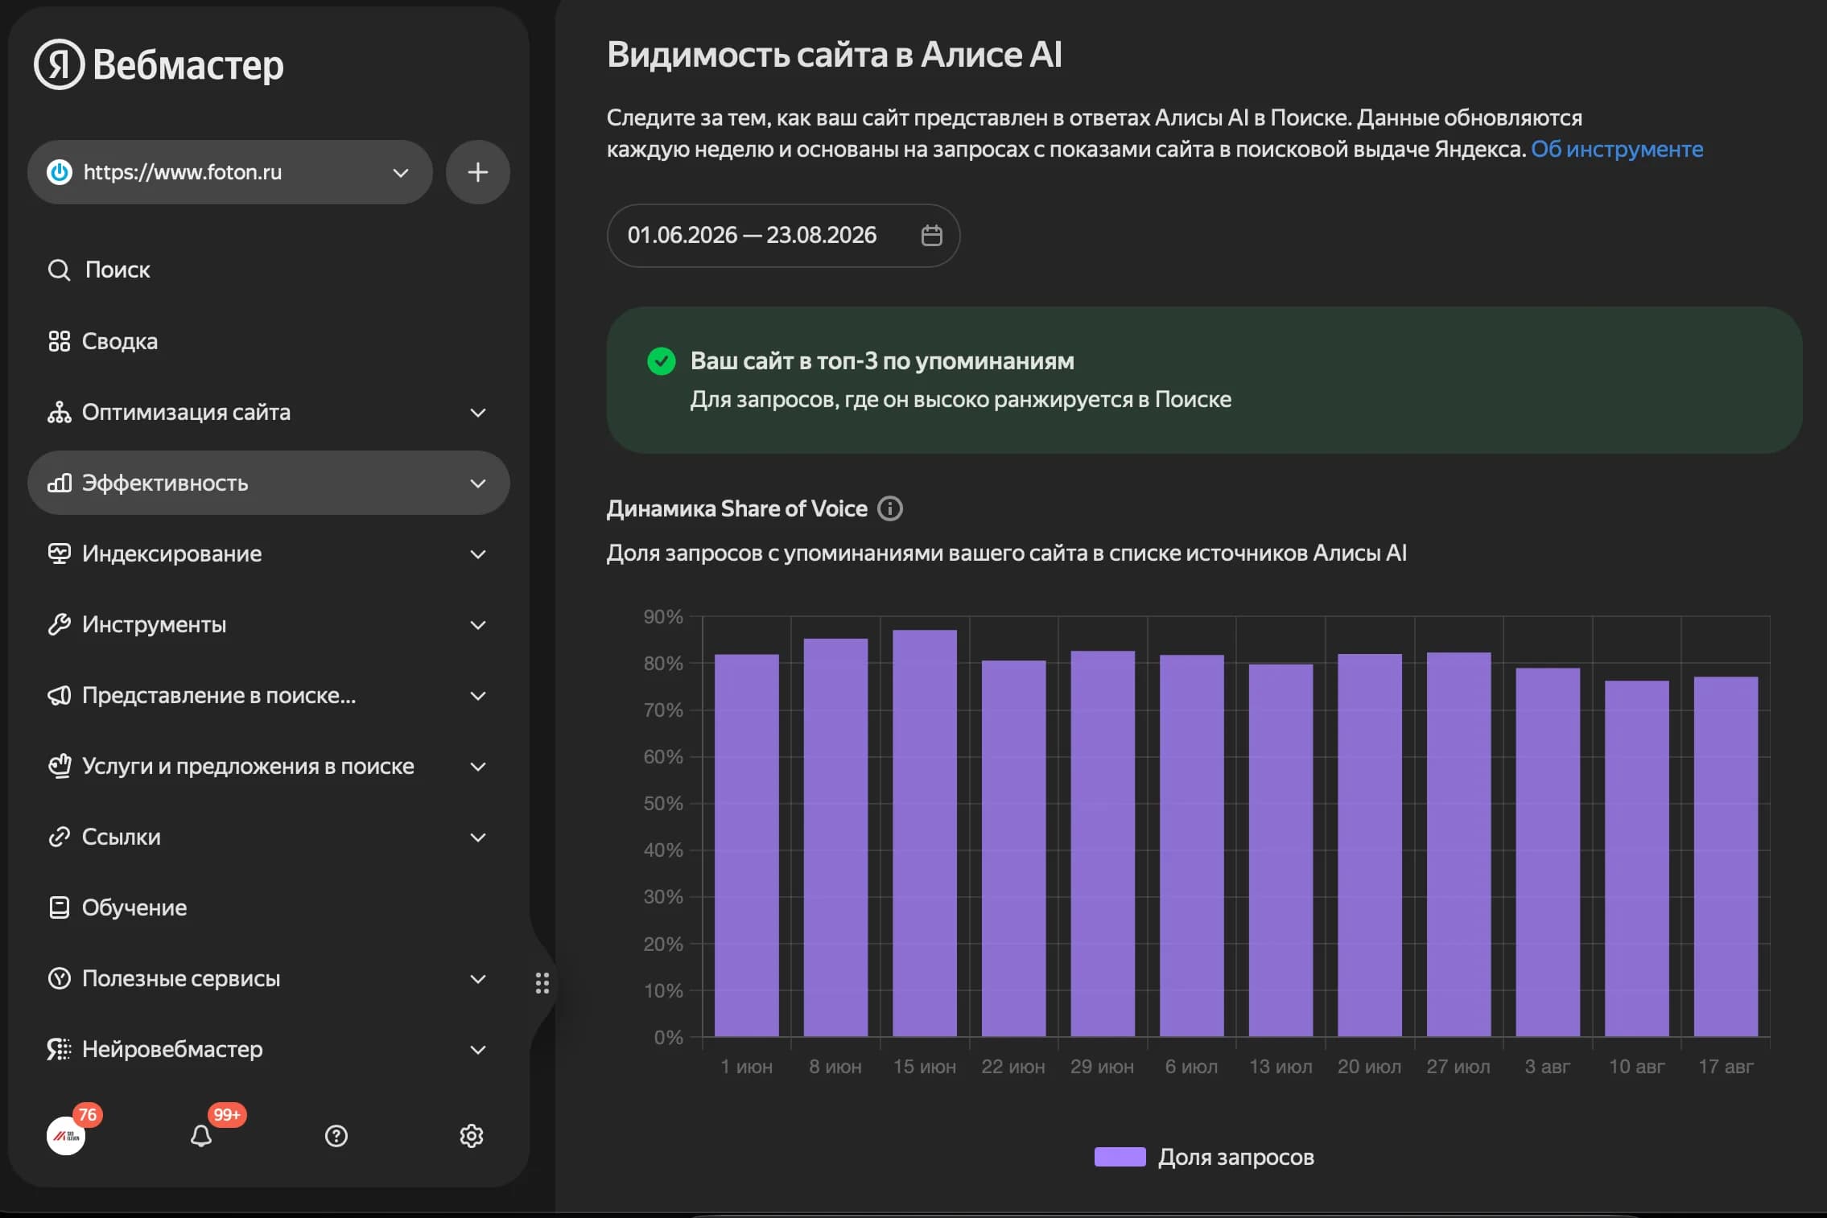The height and width of the screenshot is (1218, 1827).
Task: Click the green checkmark status icon
Action: [662, 361]
